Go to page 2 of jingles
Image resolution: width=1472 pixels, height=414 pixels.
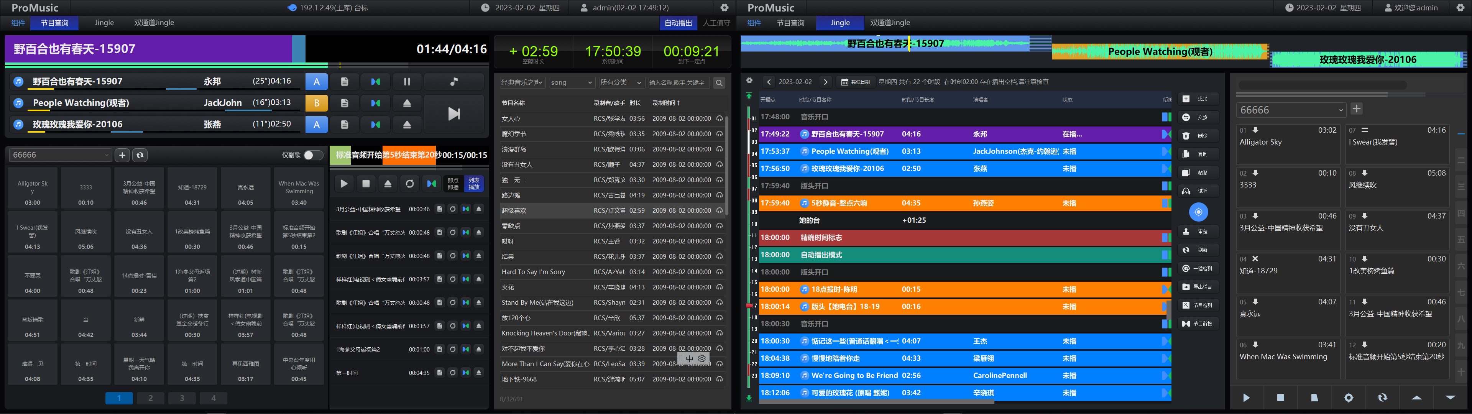click(x=150, y=398)
